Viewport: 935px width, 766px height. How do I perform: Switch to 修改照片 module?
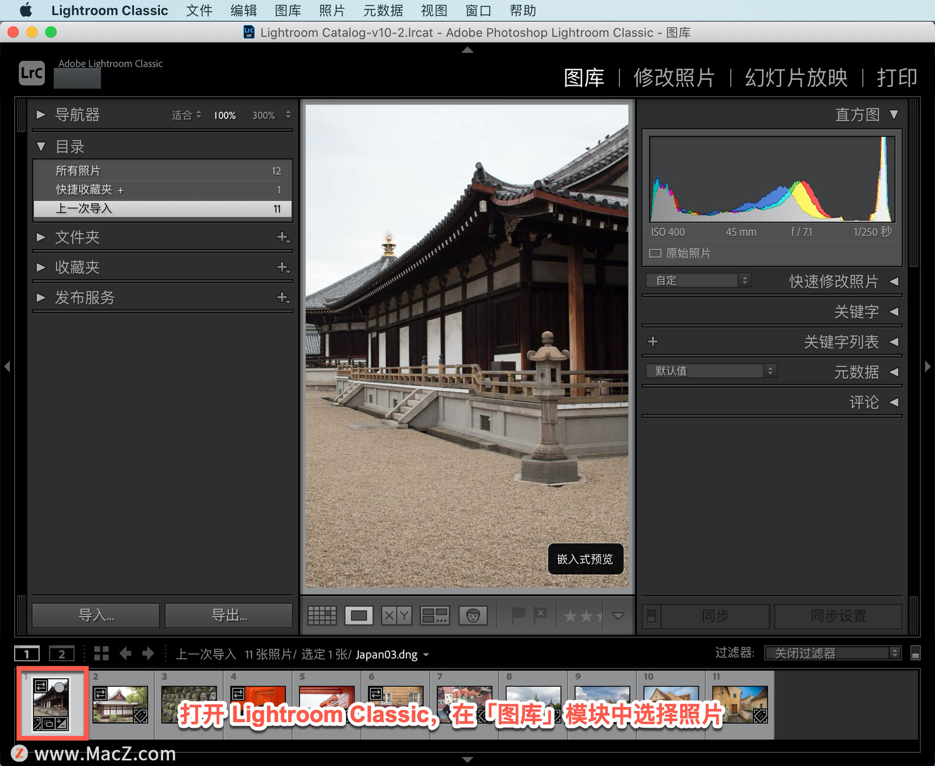pos(674,77)
